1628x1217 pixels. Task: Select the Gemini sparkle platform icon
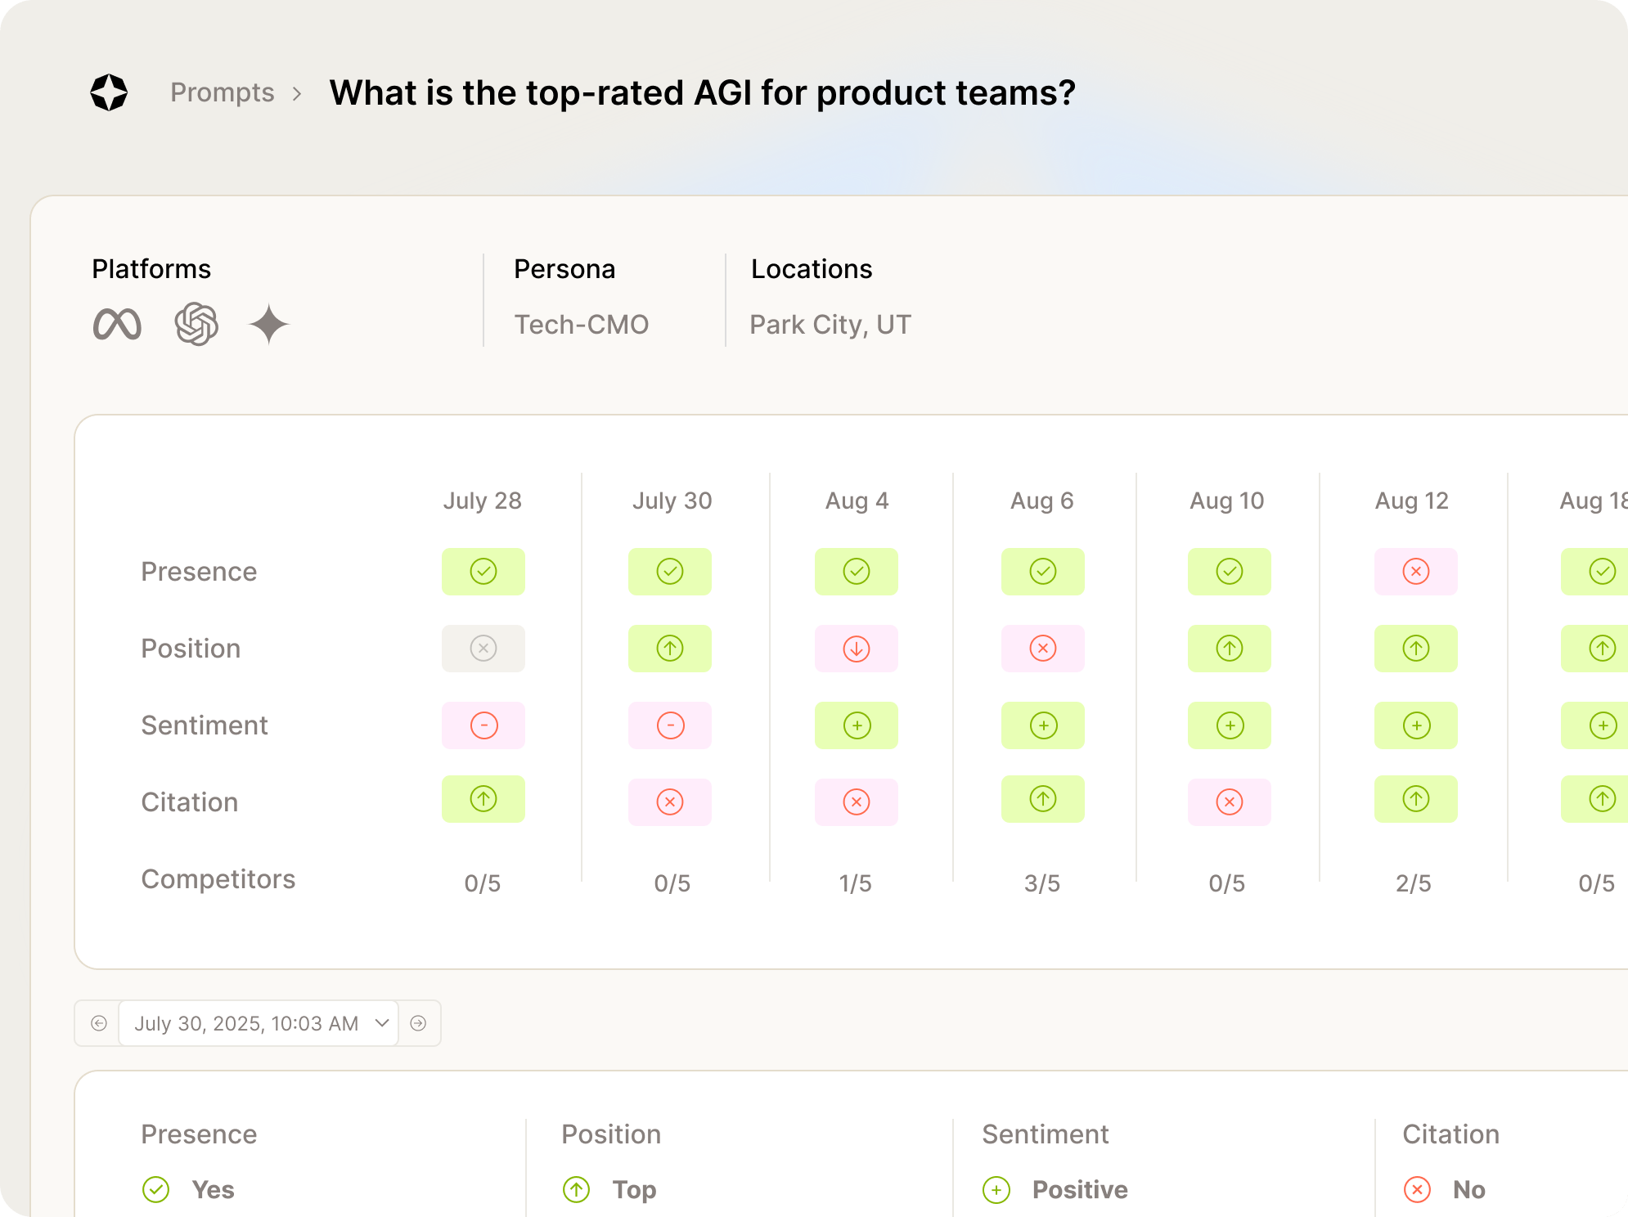(269, 324)
